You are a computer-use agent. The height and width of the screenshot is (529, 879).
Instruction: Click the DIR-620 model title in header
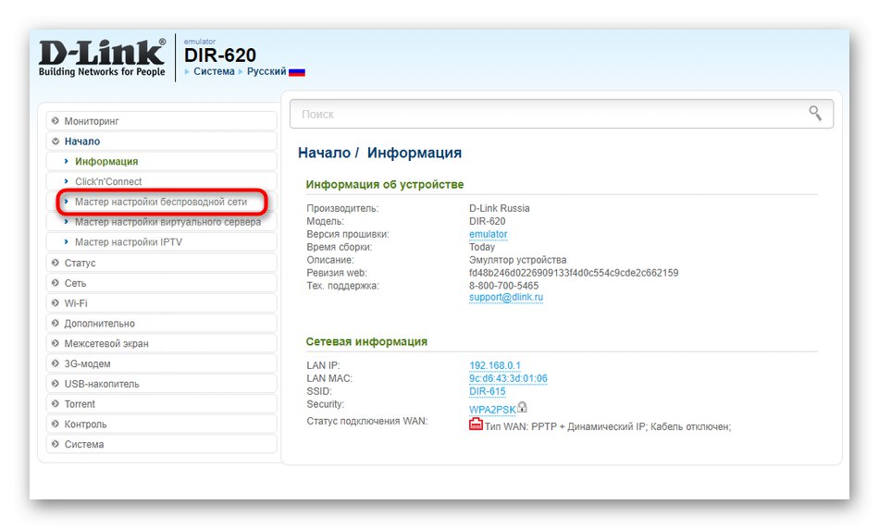(x=220, y=55)
